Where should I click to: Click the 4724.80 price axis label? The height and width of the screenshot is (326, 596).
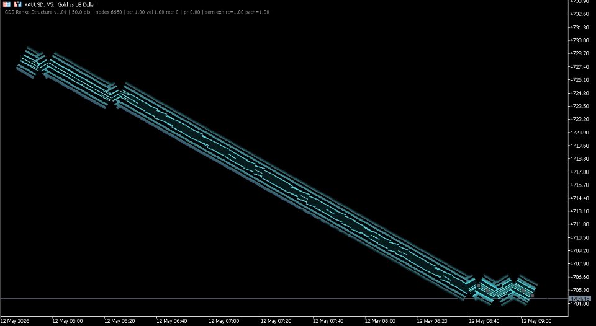click(x=580, y=93)
